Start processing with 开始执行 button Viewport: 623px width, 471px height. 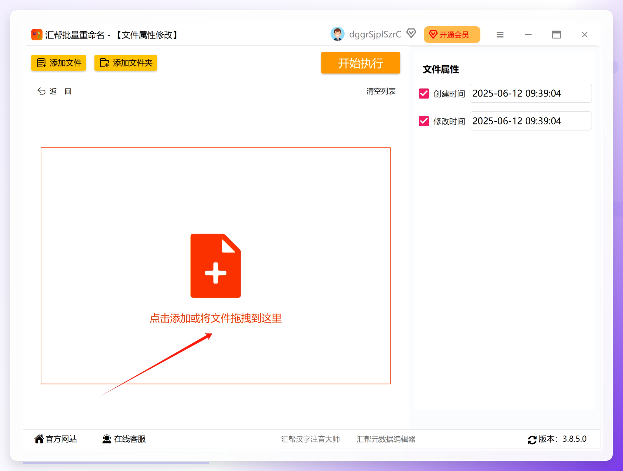point(361,63)
